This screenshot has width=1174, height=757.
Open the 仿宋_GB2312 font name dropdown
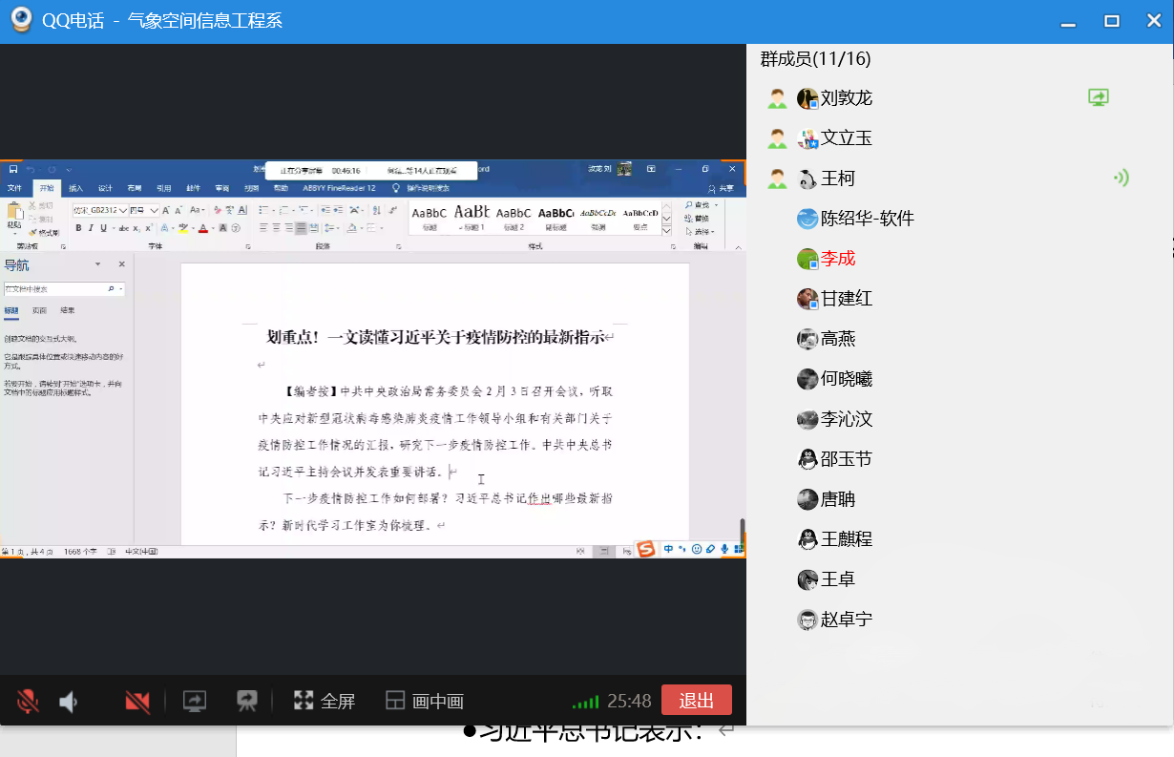[x=122, y=210]
